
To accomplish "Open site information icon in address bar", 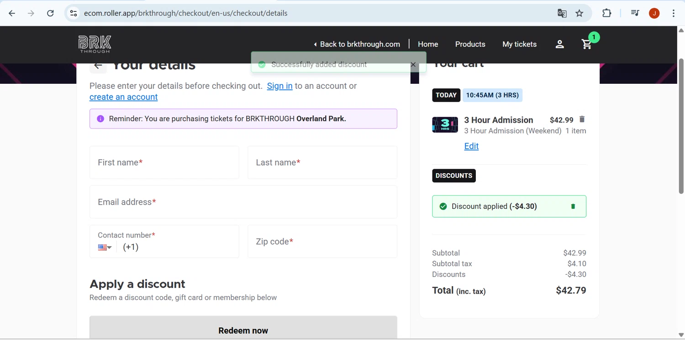I will (x=73, y=13).
